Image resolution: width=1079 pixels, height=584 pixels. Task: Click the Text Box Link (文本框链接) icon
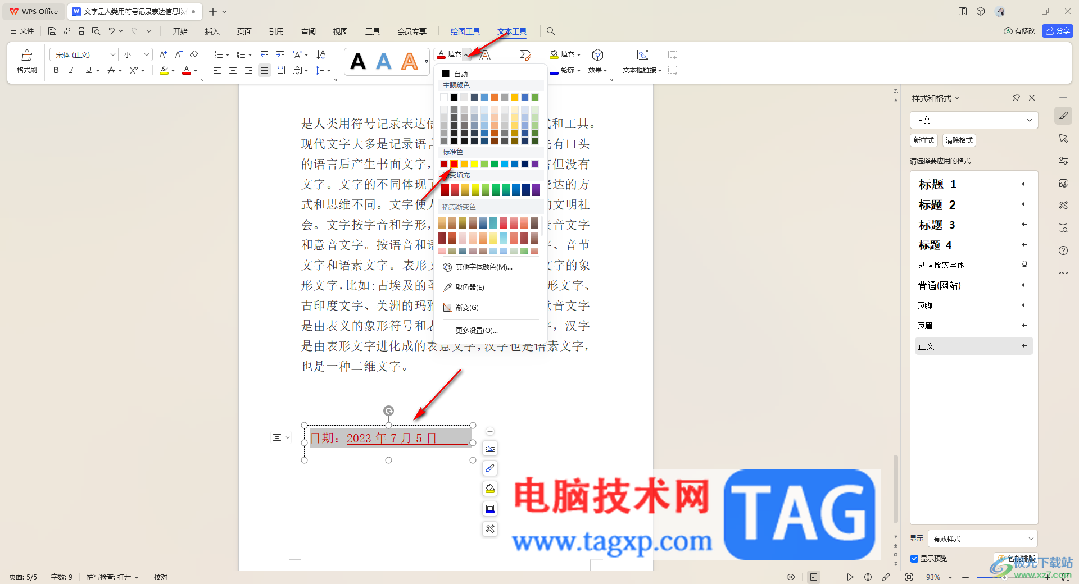642,54
